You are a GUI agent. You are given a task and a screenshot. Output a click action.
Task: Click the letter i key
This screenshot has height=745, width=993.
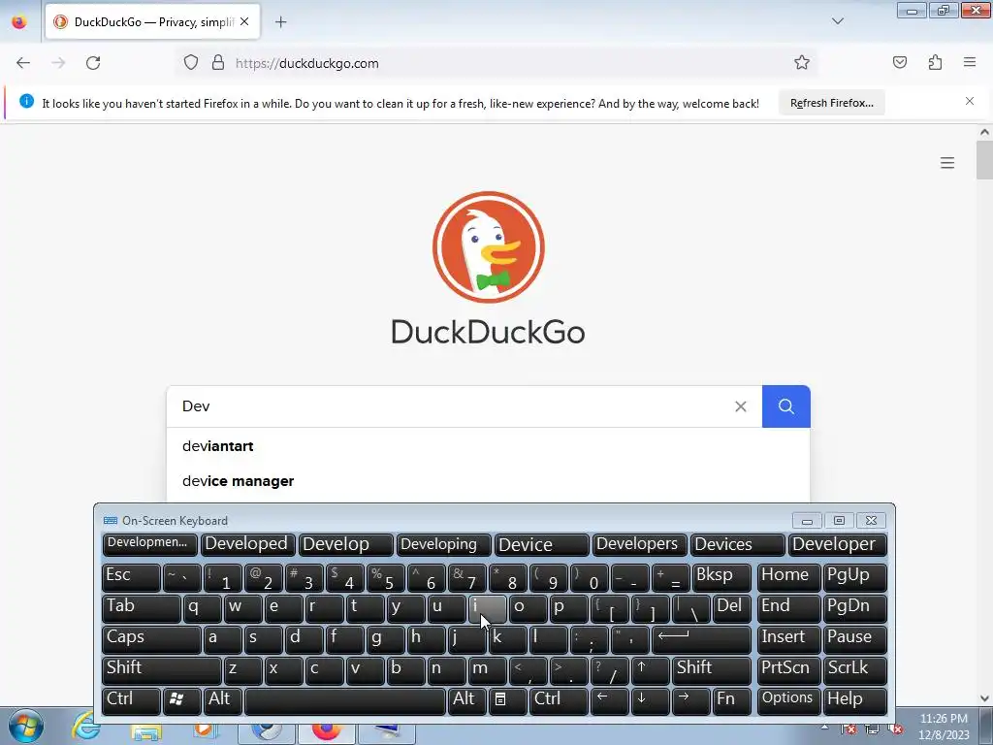click(487, 607)
